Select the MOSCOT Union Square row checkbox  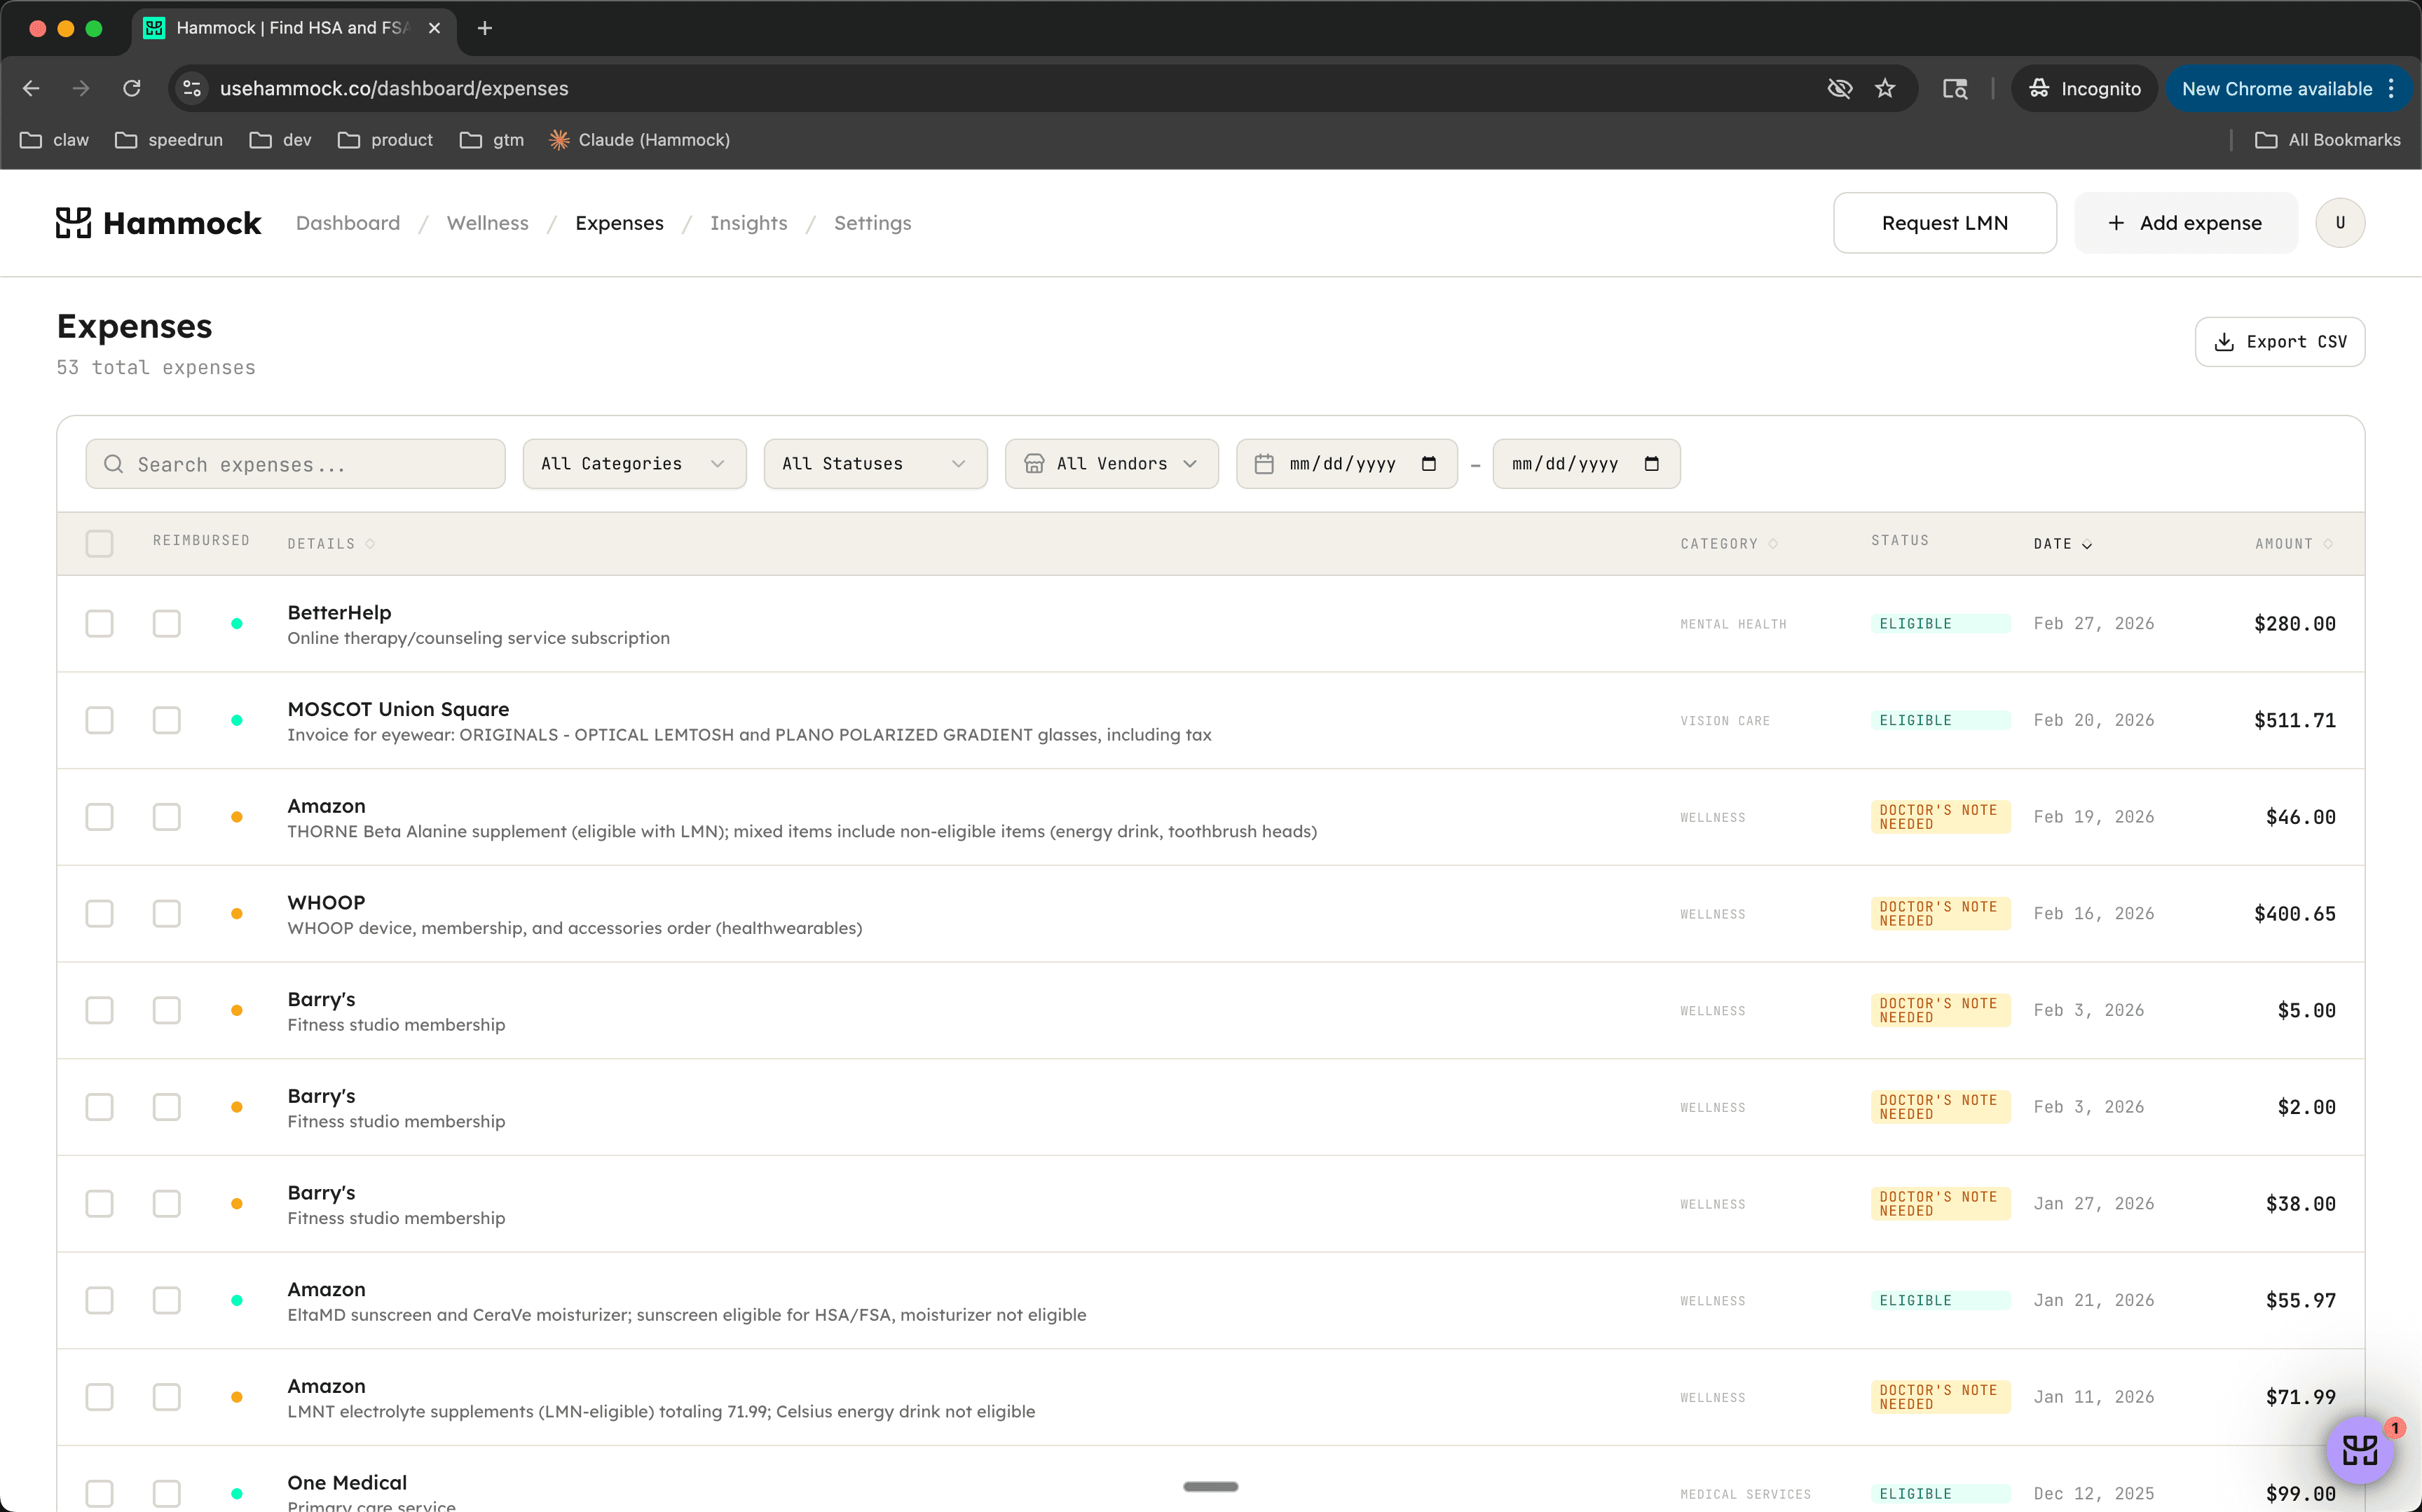pyautogui.click(x=99, y=721)
